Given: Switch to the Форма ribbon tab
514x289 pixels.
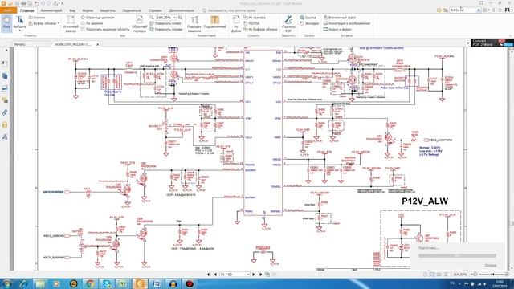Looking at the screenshot, I should click(88, 10).
